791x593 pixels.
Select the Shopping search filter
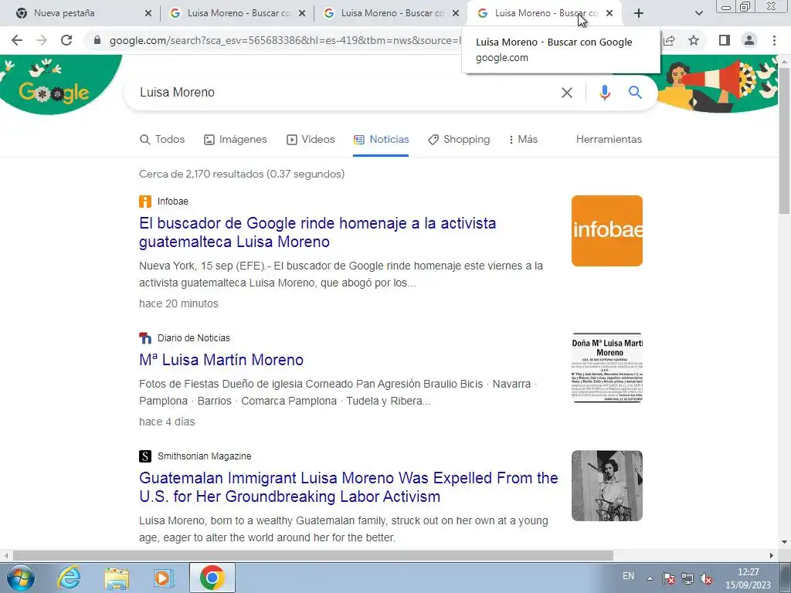459,139
